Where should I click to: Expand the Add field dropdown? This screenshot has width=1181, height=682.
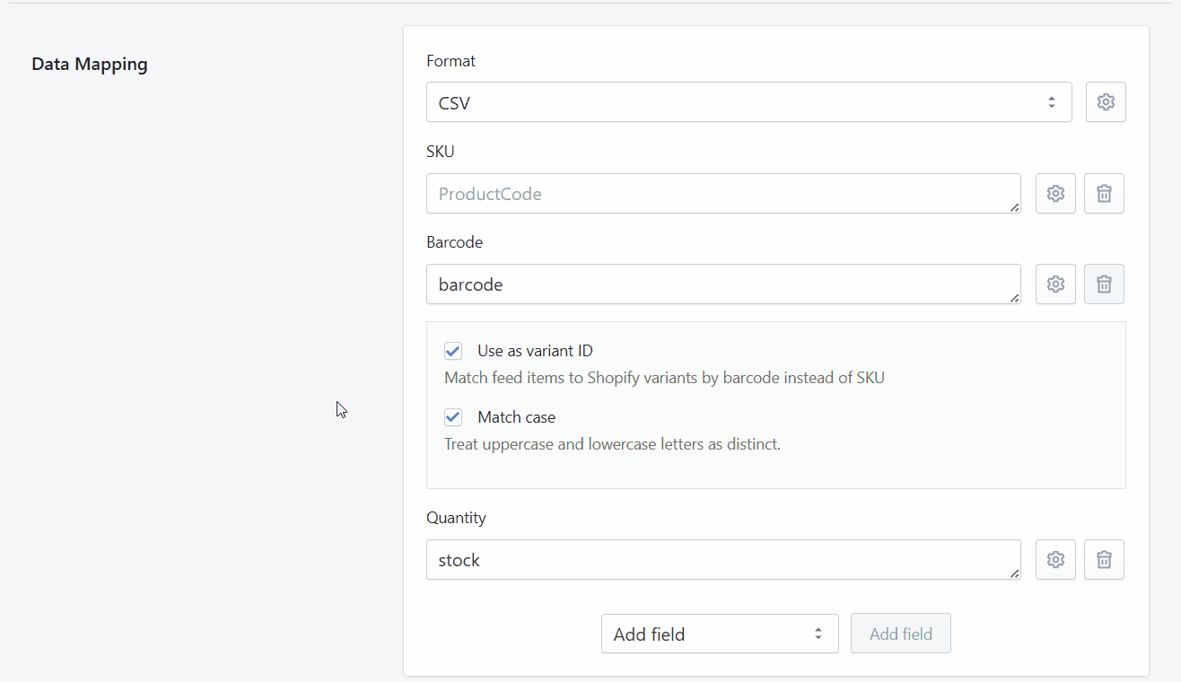pyautogui.click(x=720, y=634)
